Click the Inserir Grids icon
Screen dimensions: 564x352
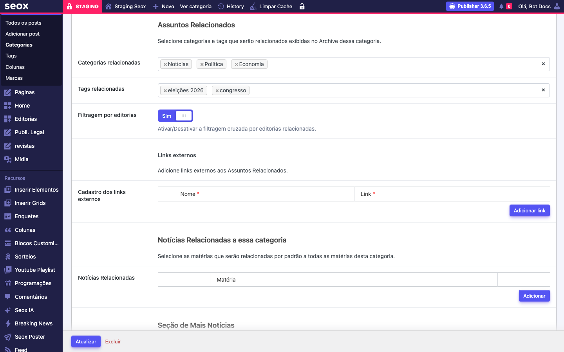pyautogui.click(x=7, y=203)
